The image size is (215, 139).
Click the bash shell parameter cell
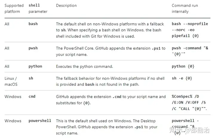33,24
